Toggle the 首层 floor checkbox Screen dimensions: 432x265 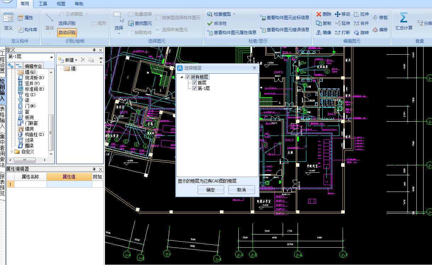[x=194, y=83]
